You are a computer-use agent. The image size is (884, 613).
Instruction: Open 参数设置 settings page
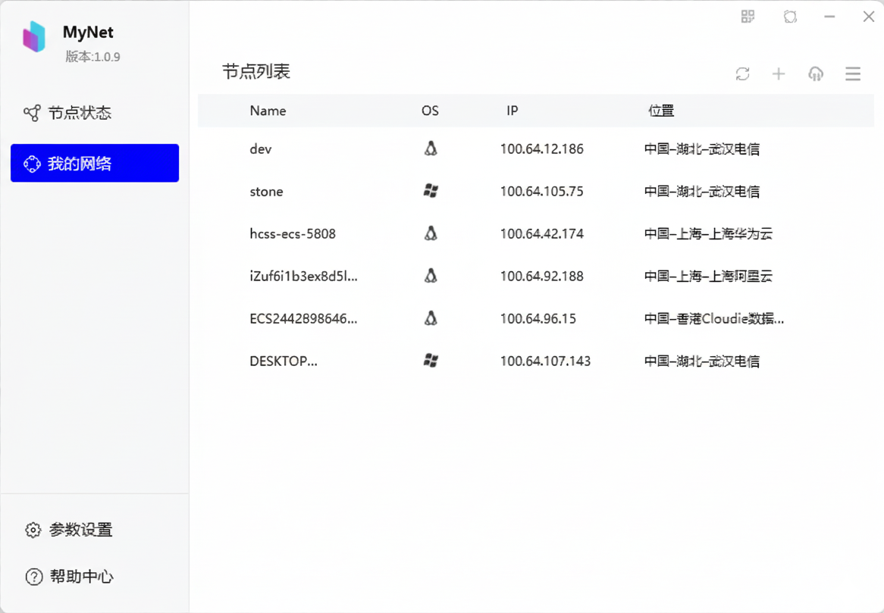(80, 530)
